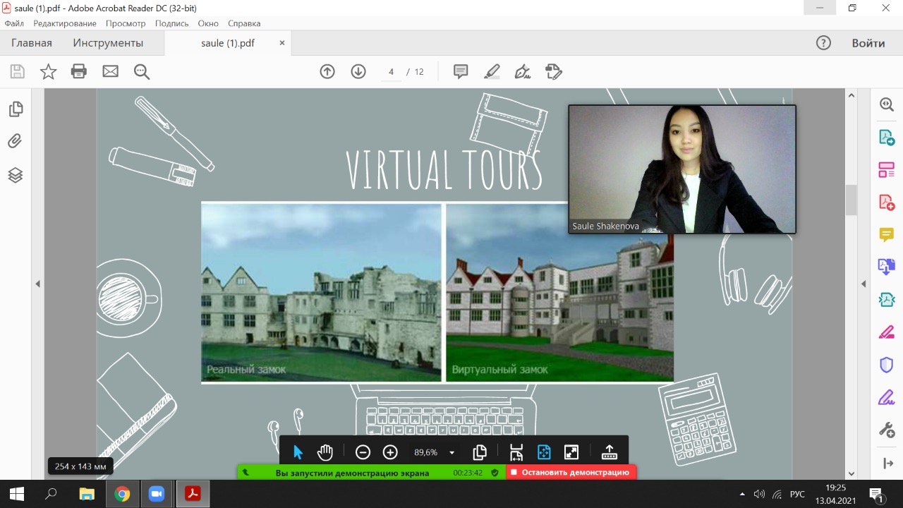Select the fit-to-page view icon
This screenshot has height=508, width=903.
click(x=544, y=452)
